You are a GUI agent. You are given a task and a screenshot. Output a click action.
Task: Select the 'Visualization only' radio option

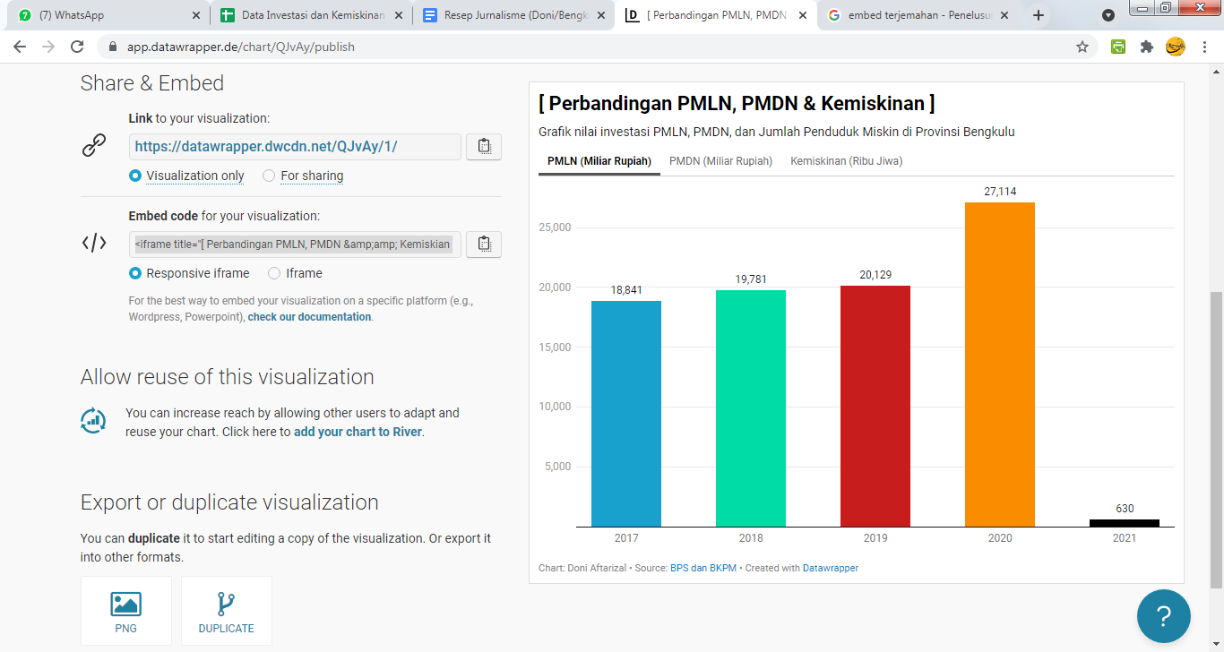[x=135, y=176]
